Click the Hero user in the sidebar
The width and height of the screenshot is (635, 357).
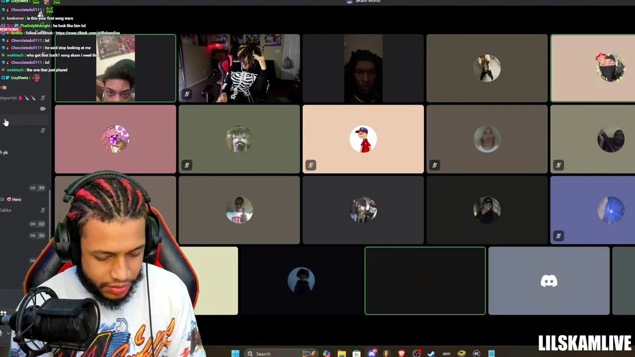[14, 199]
